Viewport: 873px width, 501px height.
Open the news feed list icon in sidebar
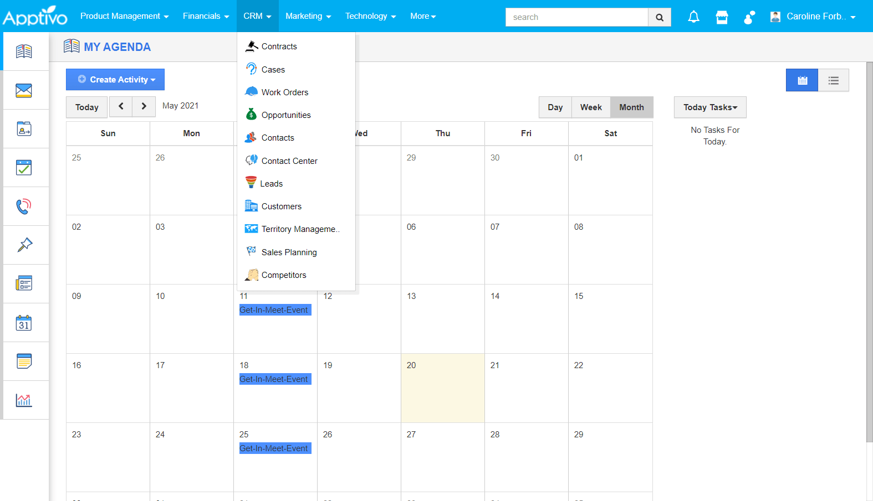click(x=24, y=283)
